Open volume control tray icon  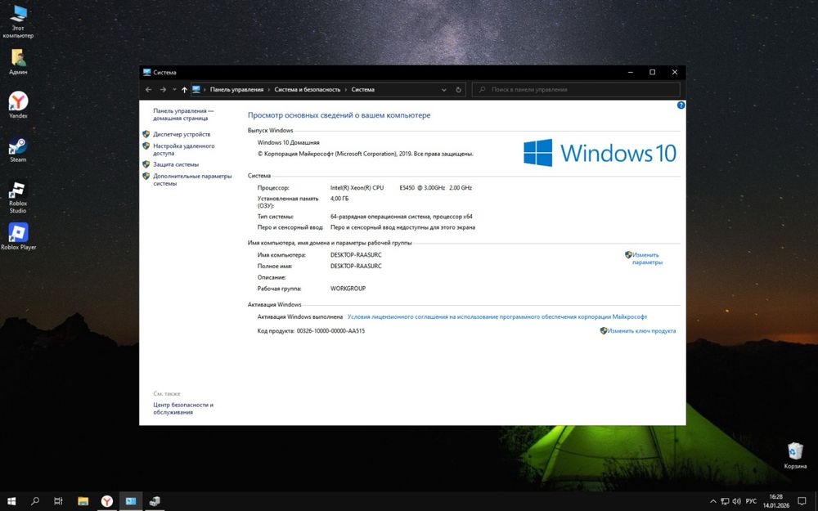[x=737, y=502]
